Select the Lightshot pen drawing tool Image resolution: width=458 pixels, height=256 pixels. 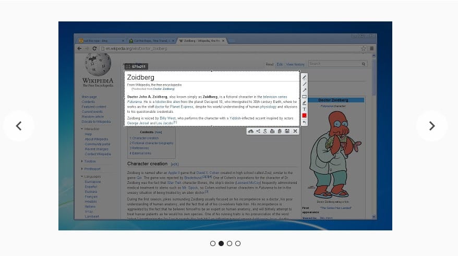point(304,77)
